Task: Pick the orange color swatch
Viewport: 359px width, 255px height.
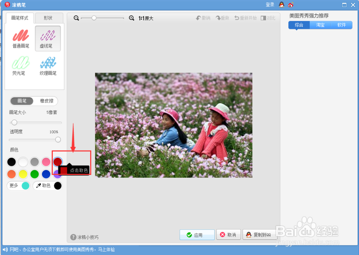Action: click(x=11, y=174)
